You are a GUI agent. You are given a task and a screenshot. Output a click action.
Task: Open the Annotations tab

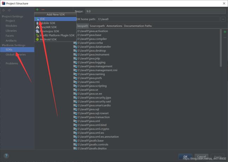pos(114,26)
